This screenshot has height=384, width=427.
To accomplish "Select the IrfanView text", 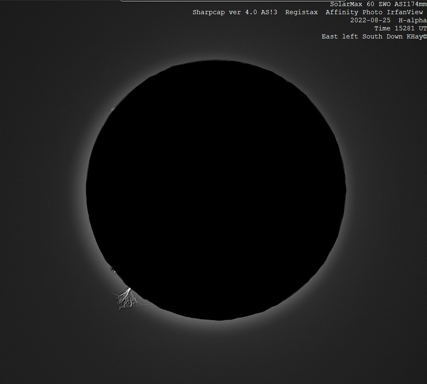I will click(x=405, y=12).
